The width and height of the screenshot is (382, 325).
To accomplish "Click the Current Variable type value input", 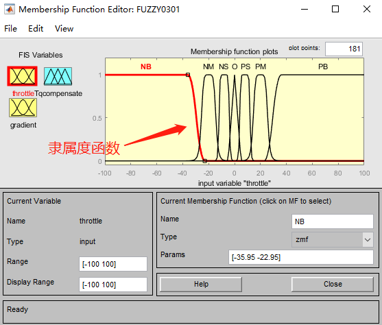I will 87,241.
